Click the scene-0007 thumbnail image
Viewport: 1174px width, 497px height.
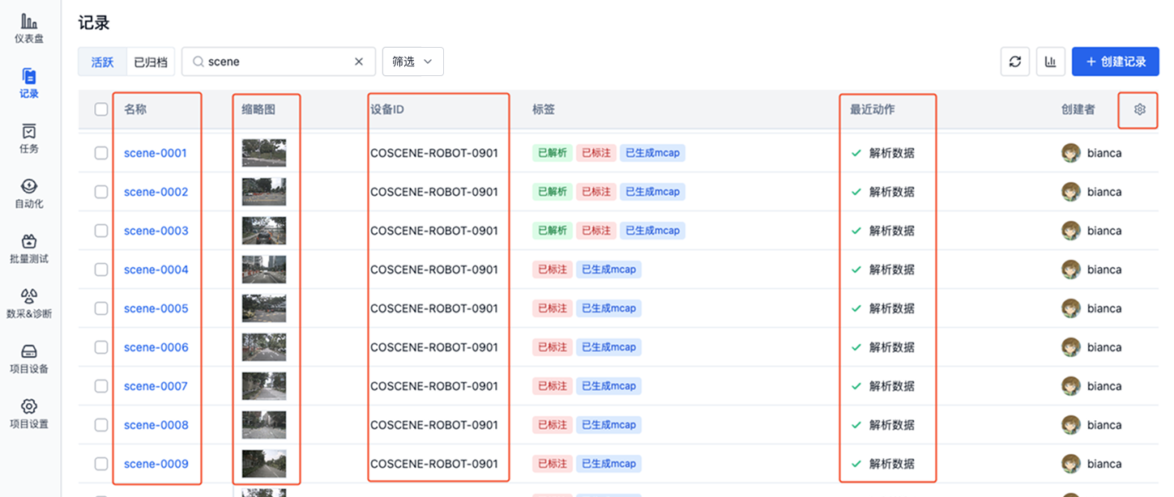[263, 386]
